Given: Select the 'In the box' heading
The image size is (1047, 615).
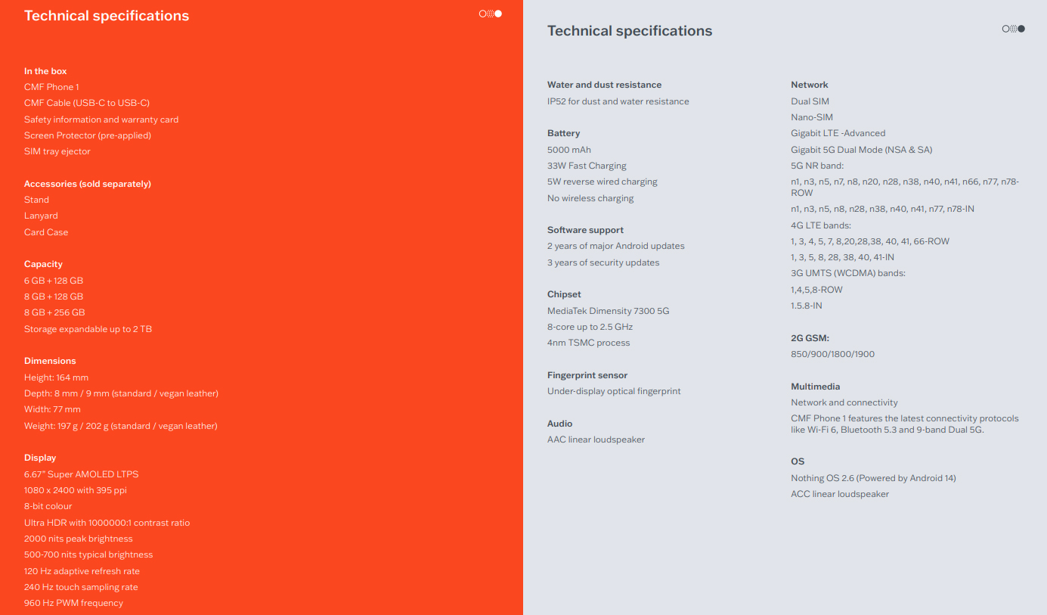Looking at the screenshot, I should pyautogui.click(x=45, y=71).
